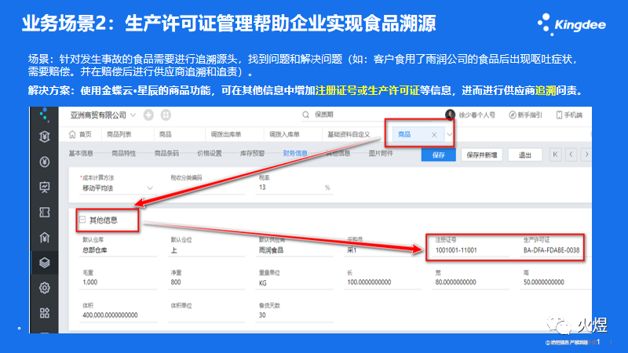Go to next record arrow button

586,155
